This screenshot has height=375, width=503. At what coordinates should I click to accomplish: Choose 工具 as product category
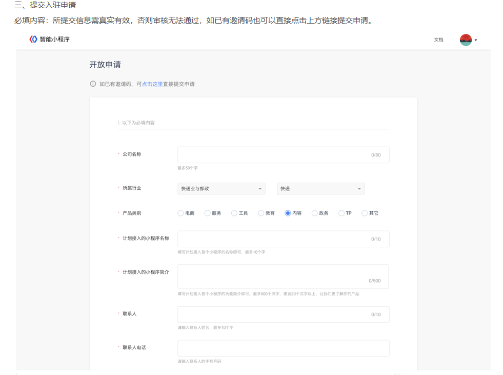point(234,213)
